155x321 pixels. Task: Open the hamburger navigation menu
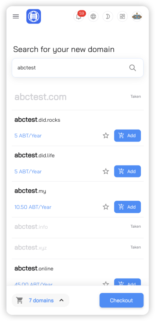click(16, 16)
